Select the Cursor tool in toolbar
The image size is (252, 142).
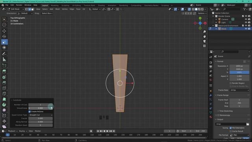pos(4,24)
